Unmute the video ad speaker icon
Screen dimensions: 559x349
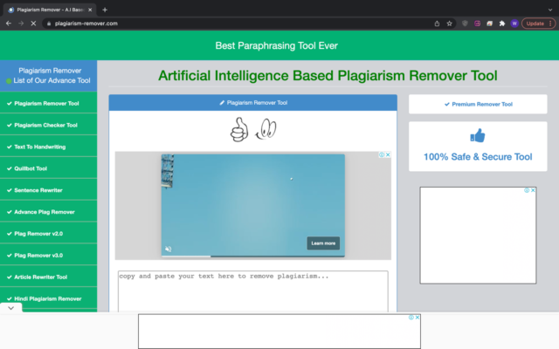(x=169, y=249)
